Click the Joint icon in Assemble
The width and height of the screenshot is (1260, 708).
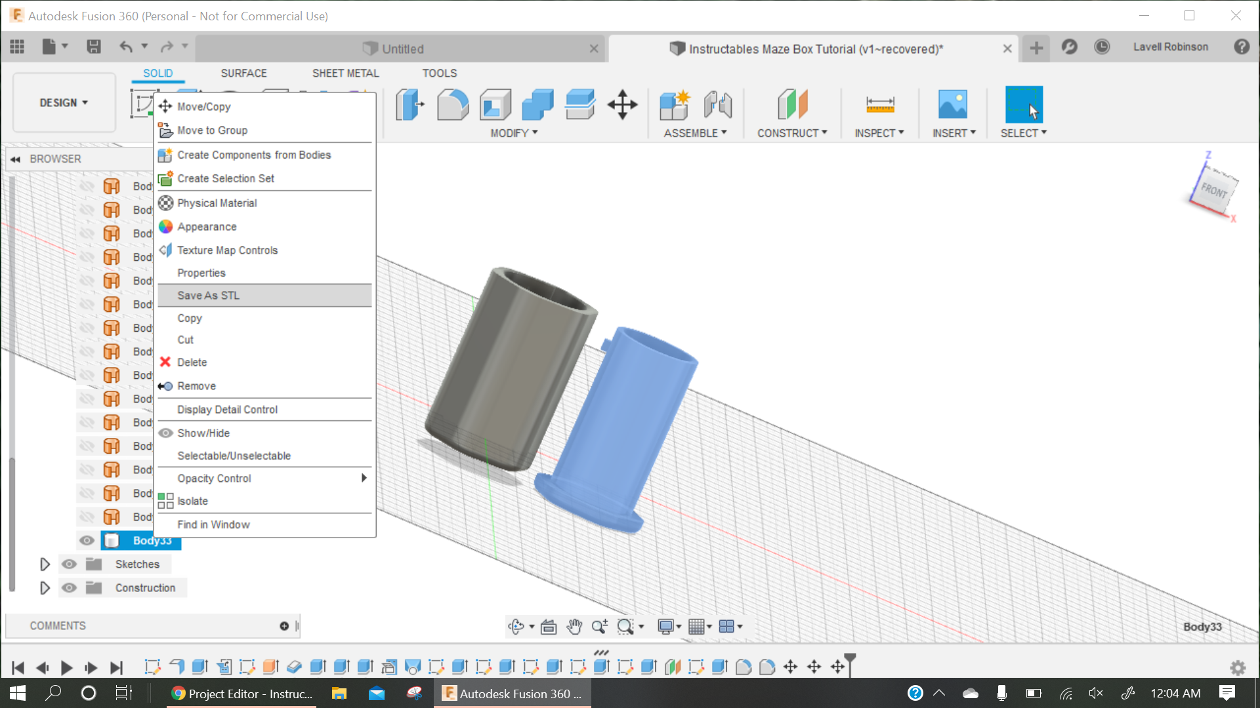[x=718, y=105]
